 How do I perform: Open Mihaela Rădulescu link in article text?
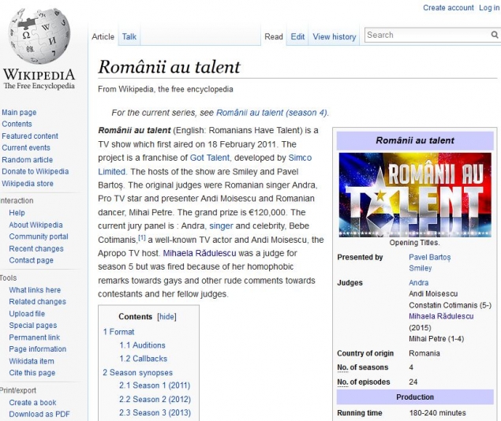pos(200,253)
